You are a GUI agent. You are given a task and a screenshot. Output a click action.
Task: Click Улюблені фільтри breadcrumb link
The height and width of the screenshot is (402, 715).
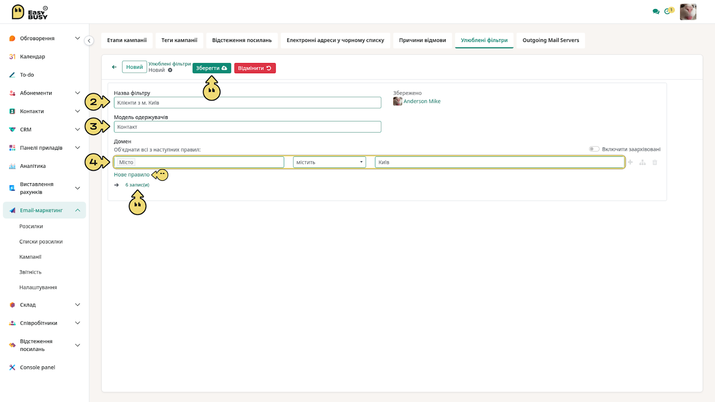(x=169, y=64)
